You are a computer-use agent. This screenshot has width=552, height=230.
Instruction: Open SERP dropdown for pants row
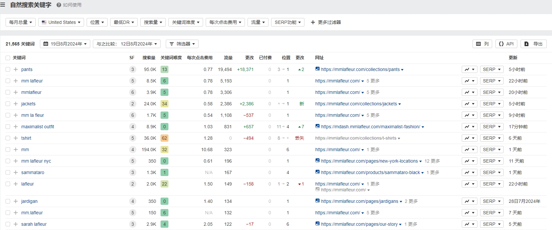coord(492,69)
